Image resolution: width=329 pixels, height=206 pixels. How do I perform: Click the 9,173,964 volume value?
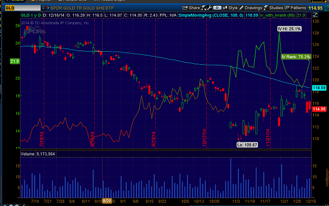click(46, 154)
